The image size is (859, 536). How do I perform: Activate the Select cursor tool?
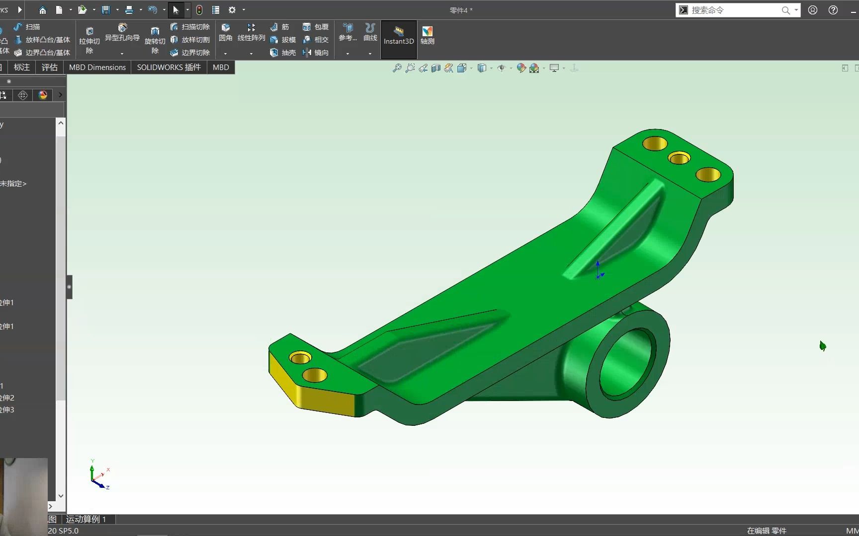pyautogui.click(x=175, y=10)
